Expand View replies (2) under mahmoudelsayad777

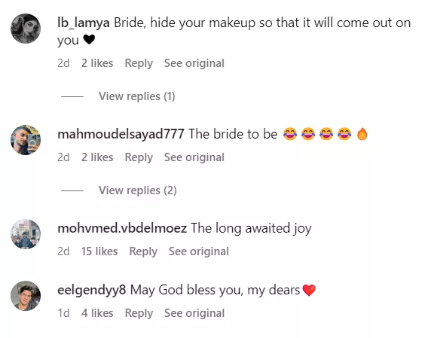(x=138, y=190)
